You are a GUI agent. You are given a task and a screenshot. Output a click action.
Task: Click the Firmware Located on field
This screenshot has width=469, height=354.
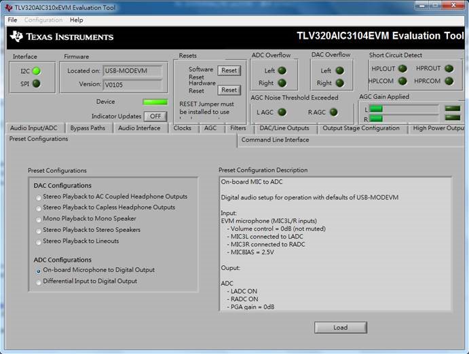(133, 71)
